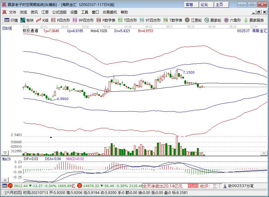The image size is (269, 197).
Task: Switch to the K线 candlestick chart
Action: coord(42,20)
